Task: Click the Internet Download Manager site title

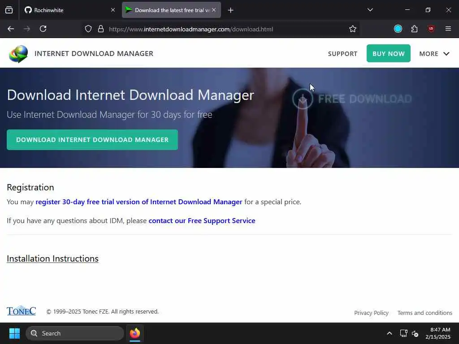Action: click(x=94, y=54)
